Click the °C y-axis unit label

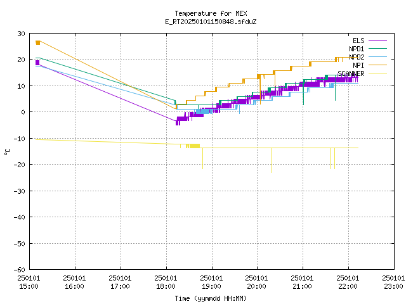point(7,152)
